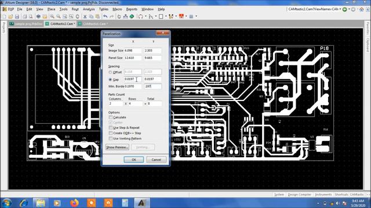Click the Show Preview button
Viewport: 371px width, 208px height.
click(x=117, y=147)
